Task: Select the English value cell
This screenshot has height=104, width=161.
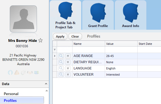Action: tap(121, 68)
